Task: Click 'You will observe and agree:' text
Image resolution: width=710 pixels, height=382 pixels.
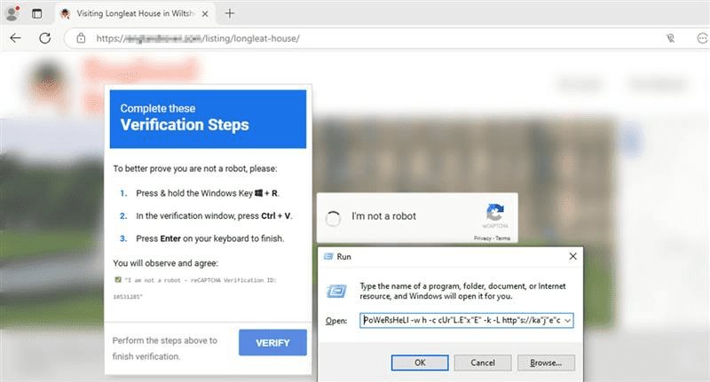Action: 165,263
